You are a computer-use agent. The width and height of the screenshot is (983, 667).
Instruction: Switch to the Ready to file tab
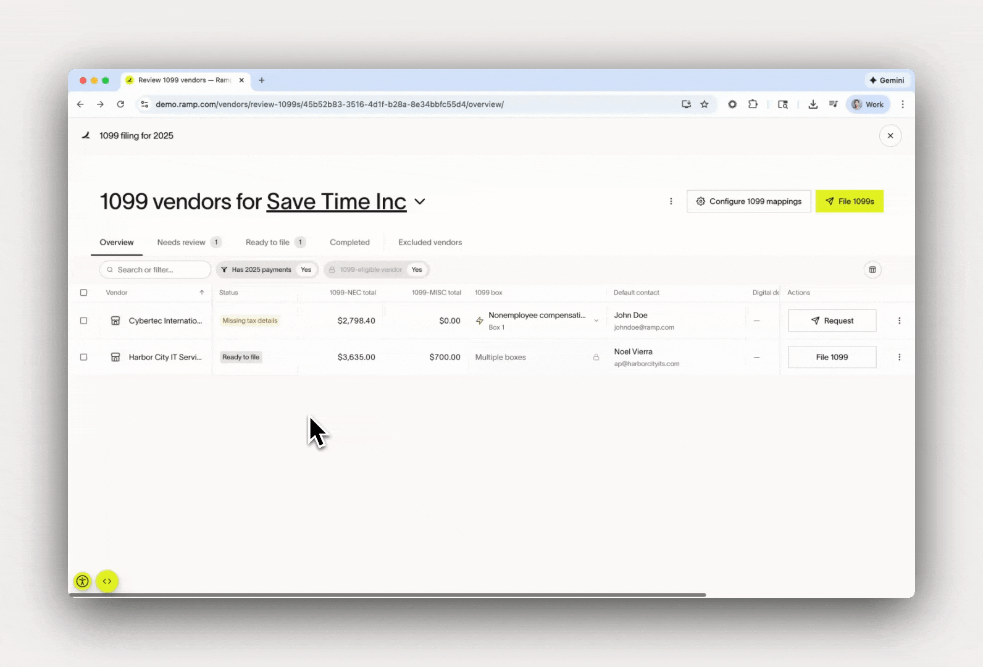275,242
